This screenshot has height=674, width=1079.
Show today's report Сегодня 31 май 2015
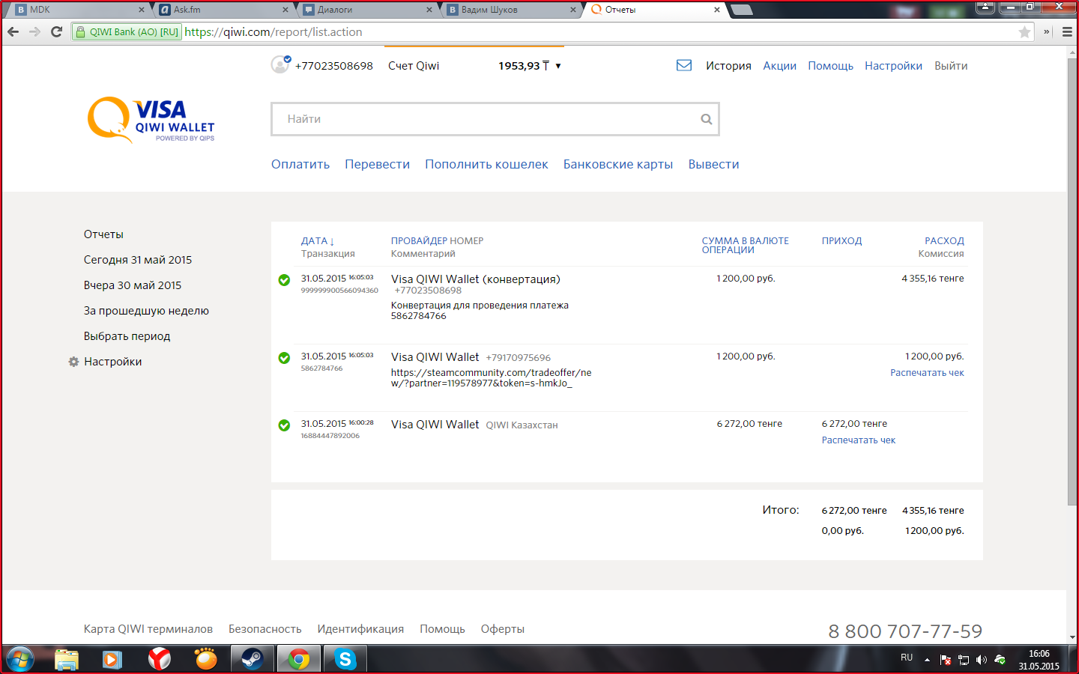point(138,260)
